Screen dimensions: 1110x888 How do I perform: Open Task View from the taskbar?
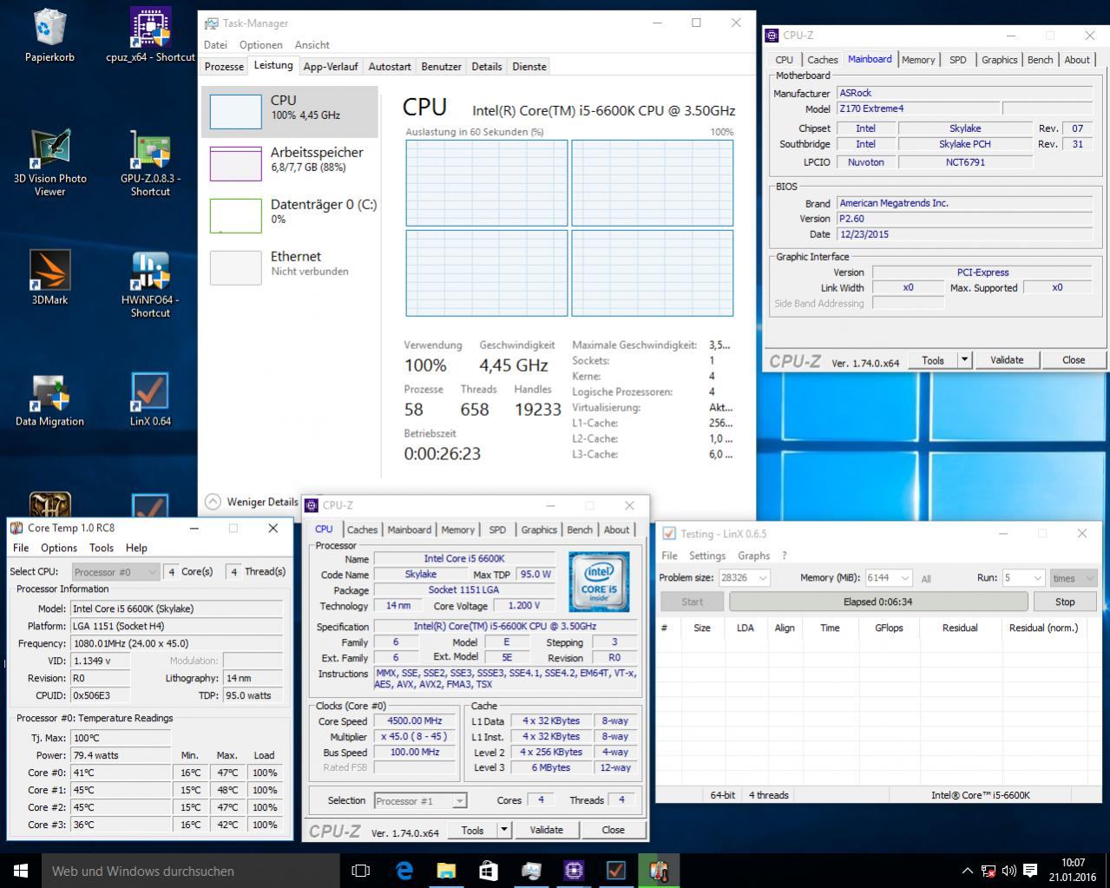point(360,871)
